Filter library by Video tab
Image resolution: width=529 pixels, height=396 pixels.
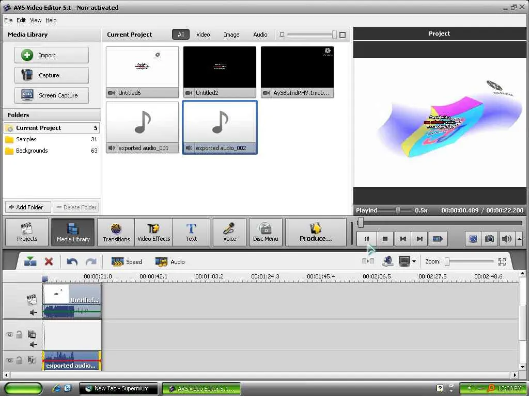coord(203,35)
